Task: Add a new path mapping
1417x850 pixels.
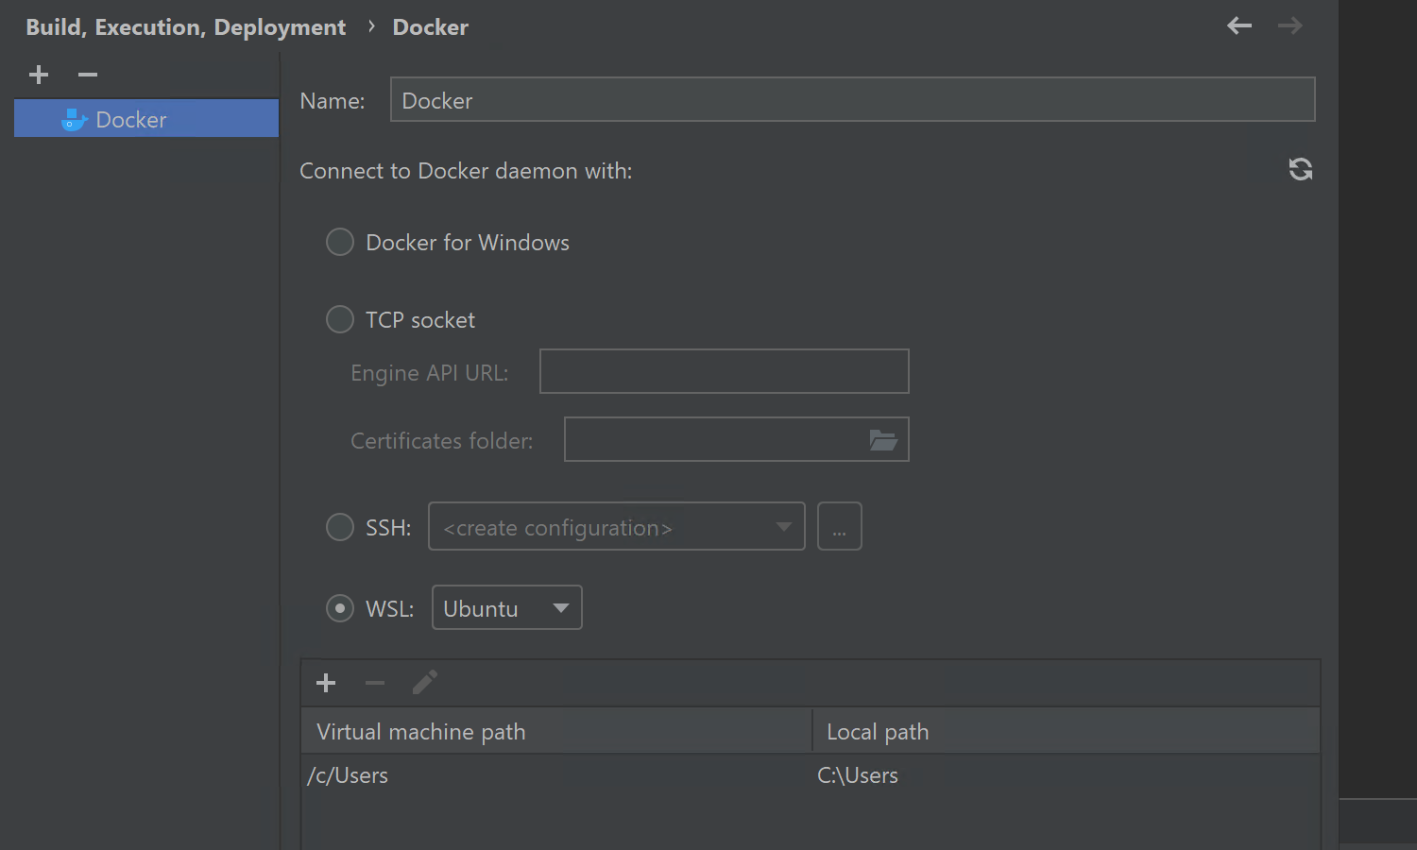Action: (326, 683)
